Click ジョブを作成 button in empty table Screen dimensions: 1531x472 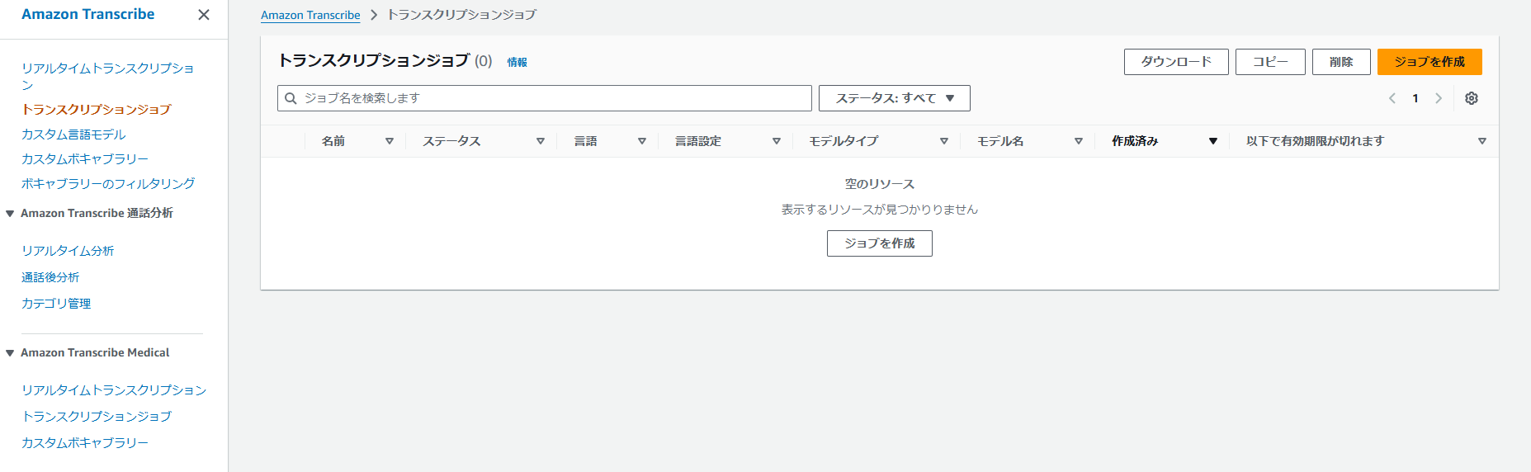(880, 243)
